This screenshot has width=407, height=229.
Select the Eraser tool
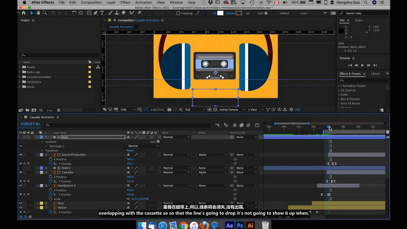(x=123, y=13)
